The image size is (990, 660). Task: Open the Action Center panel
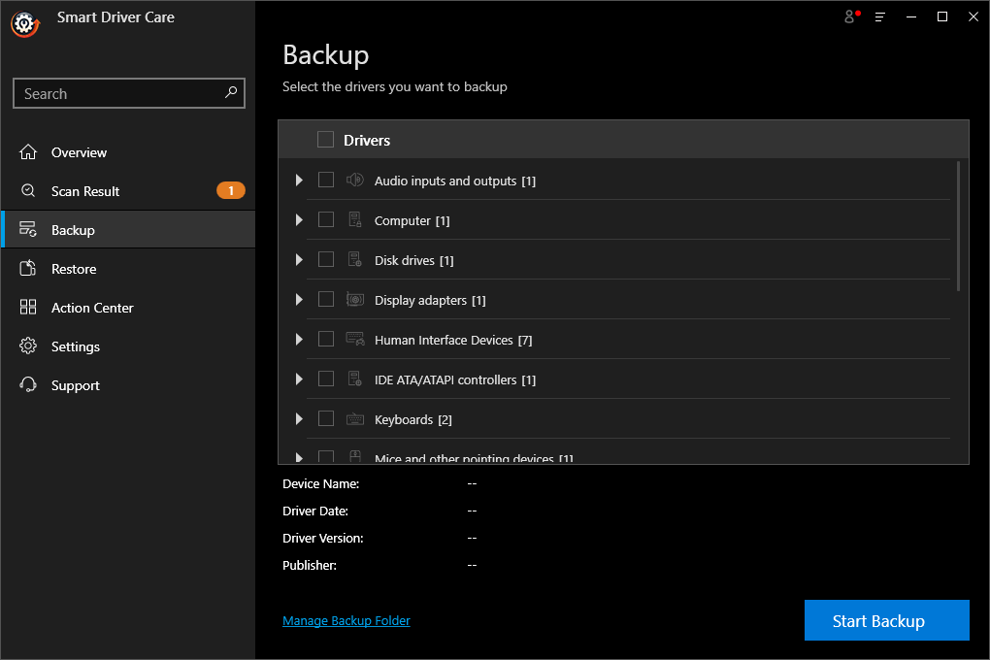[x=92, y=307]
